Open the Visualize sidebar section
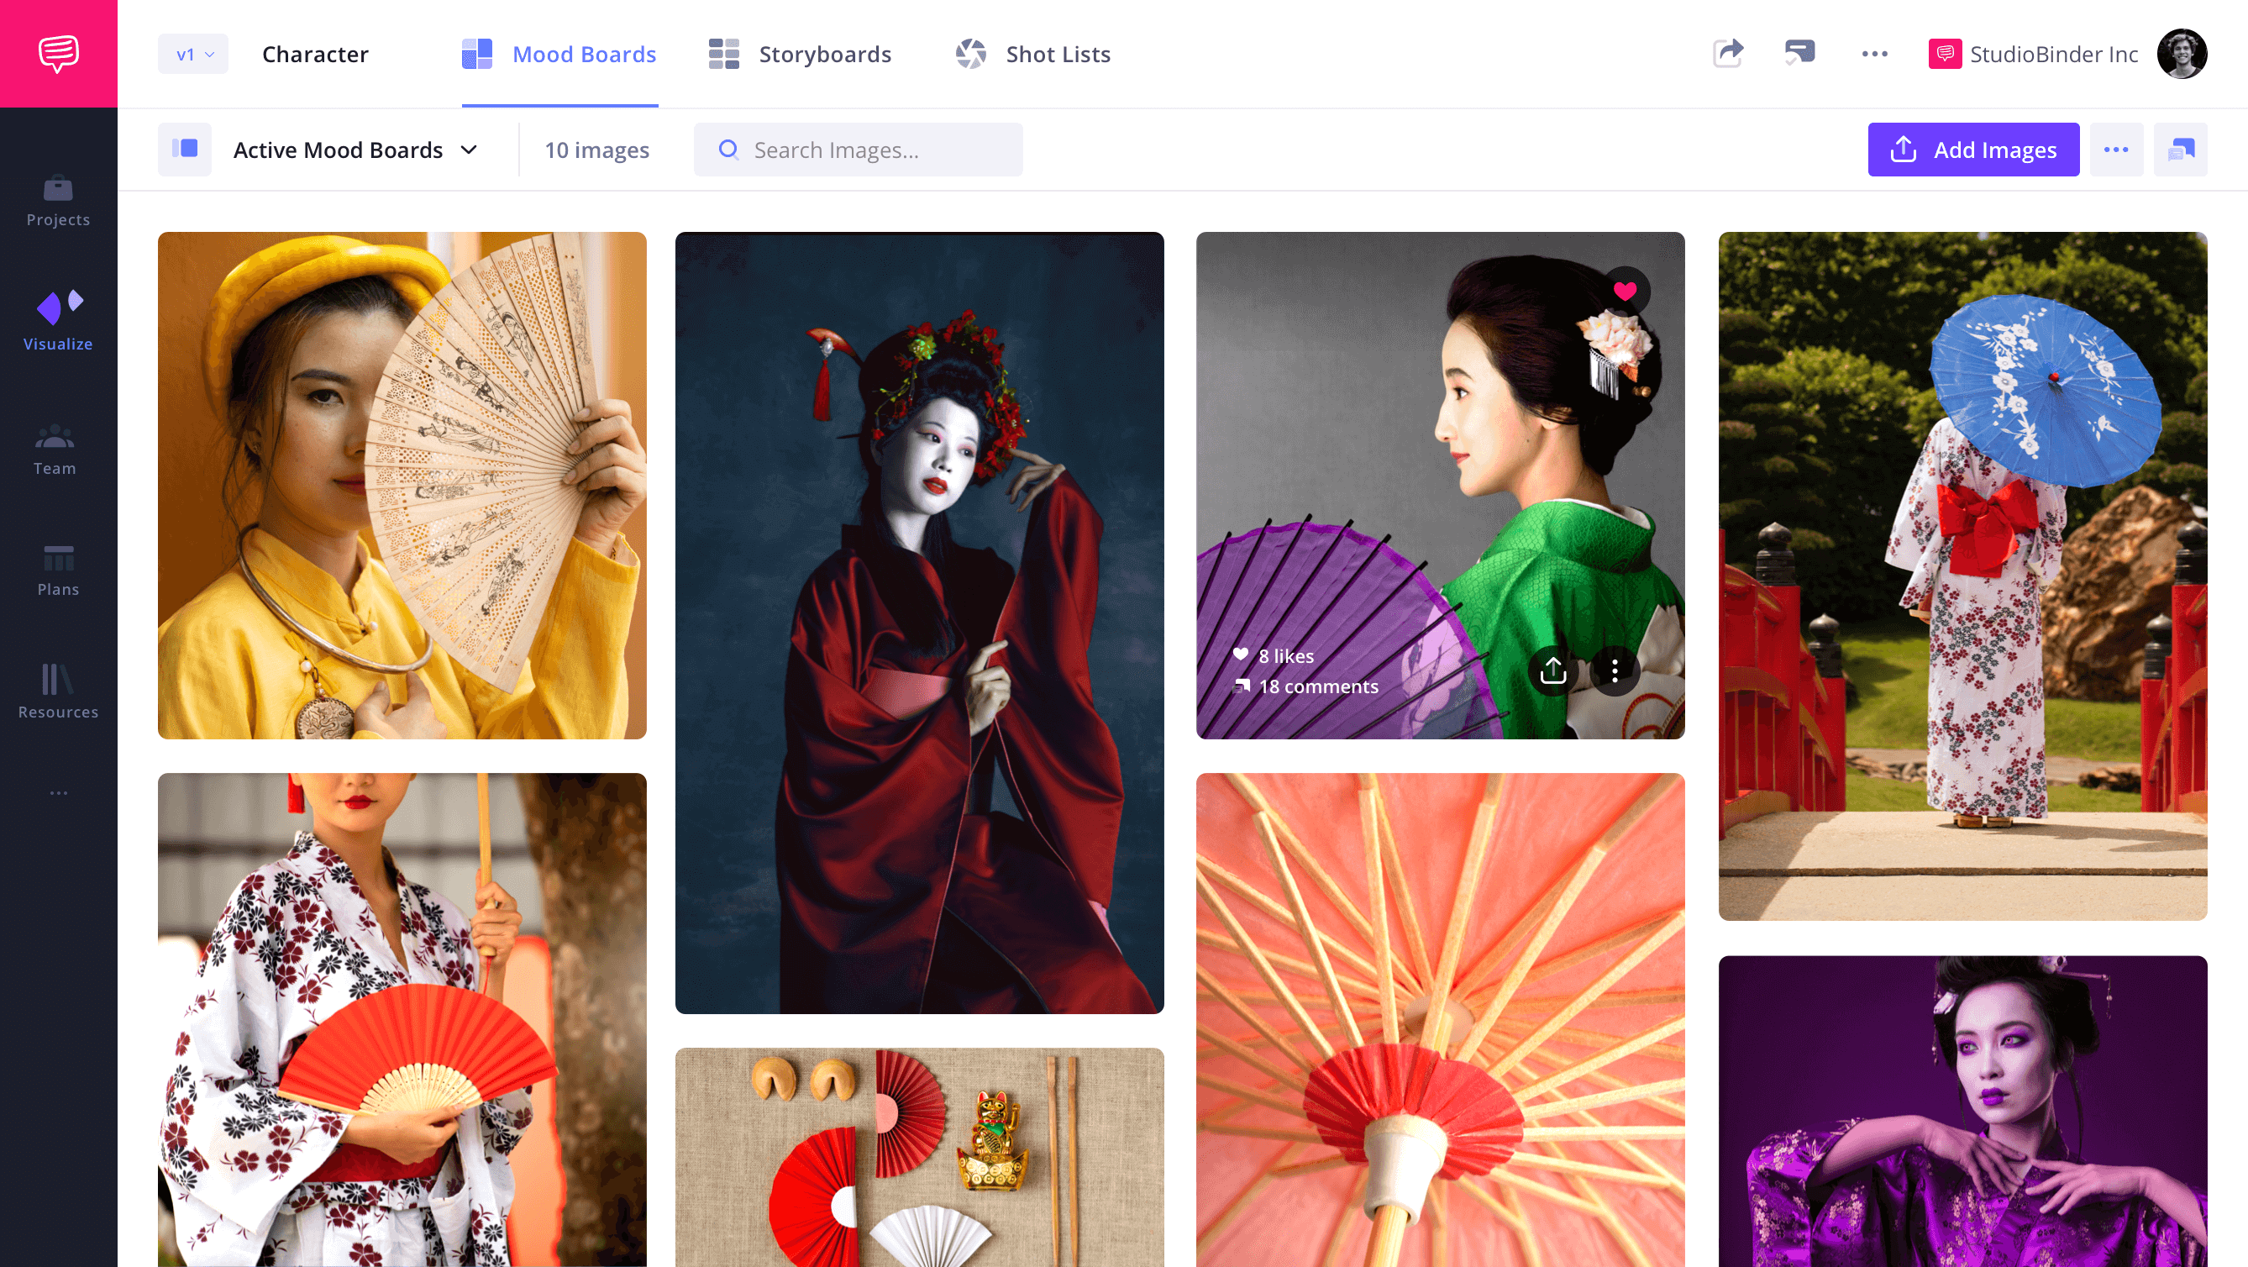The height and width of the screenshot is (1267, 2248). point(58,320)
